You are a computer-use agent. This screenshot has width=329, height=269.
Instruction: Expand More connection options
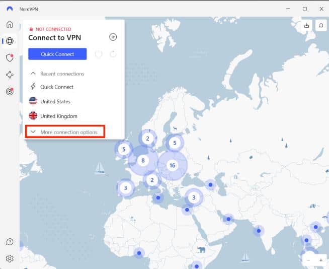click(65, 132)
